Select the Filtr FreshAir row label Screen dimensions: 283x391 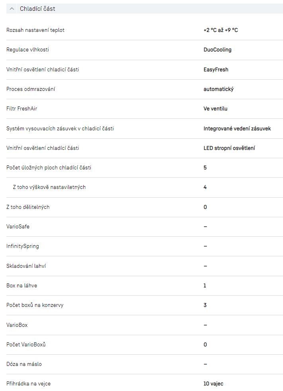click(x=22, y=108)
